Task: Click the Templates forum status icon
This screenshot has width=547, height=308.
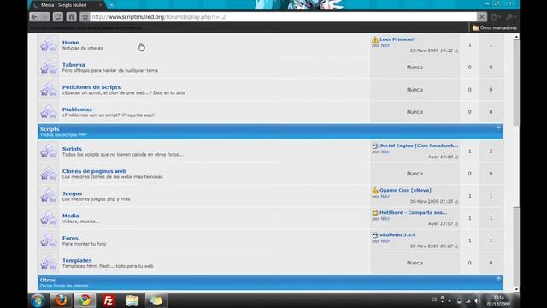Action: click(x=49, y=263)
